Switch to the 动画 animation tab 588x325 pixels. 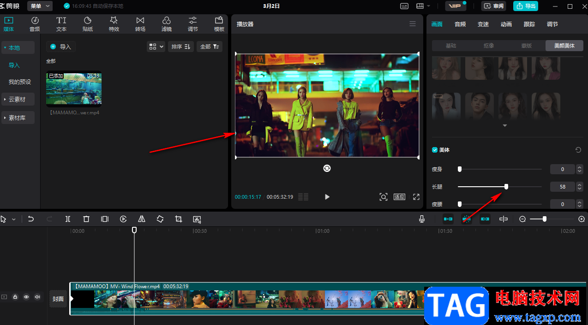point(506,24)
